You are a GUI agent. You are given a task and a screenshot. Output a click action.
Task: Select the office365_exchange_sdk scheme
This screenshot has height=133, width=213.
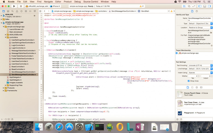pyautogui.click(x=37, y=6)
